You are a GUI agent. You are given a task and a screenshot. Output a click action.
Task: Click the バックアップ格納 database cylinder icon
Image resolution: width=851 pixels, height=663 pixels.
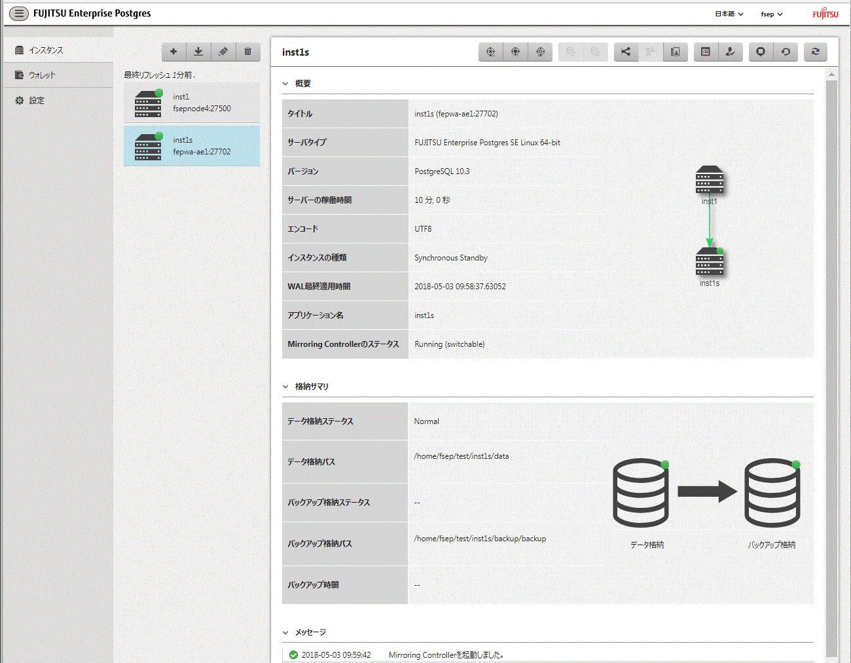772,493
